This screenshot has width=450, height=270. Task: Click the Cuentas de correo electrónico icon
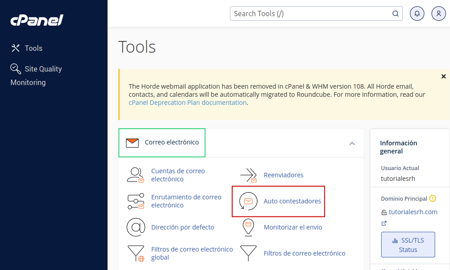coord(135,175)
